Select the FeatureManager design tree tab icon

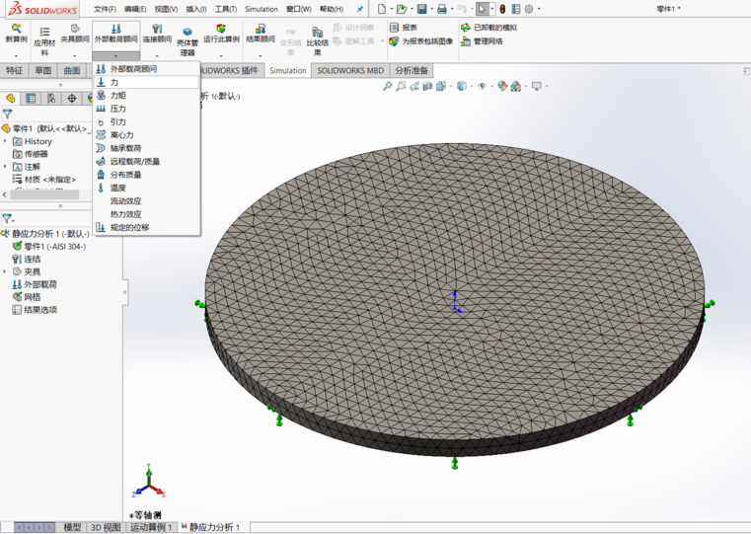(11, 99)
